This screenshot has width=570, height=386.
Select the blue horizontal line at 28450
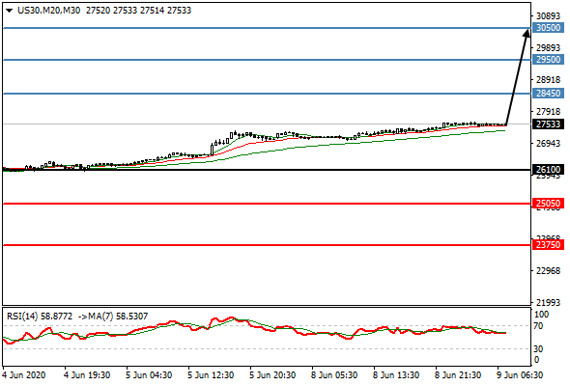pyautogui.click(x=267, y=94)
